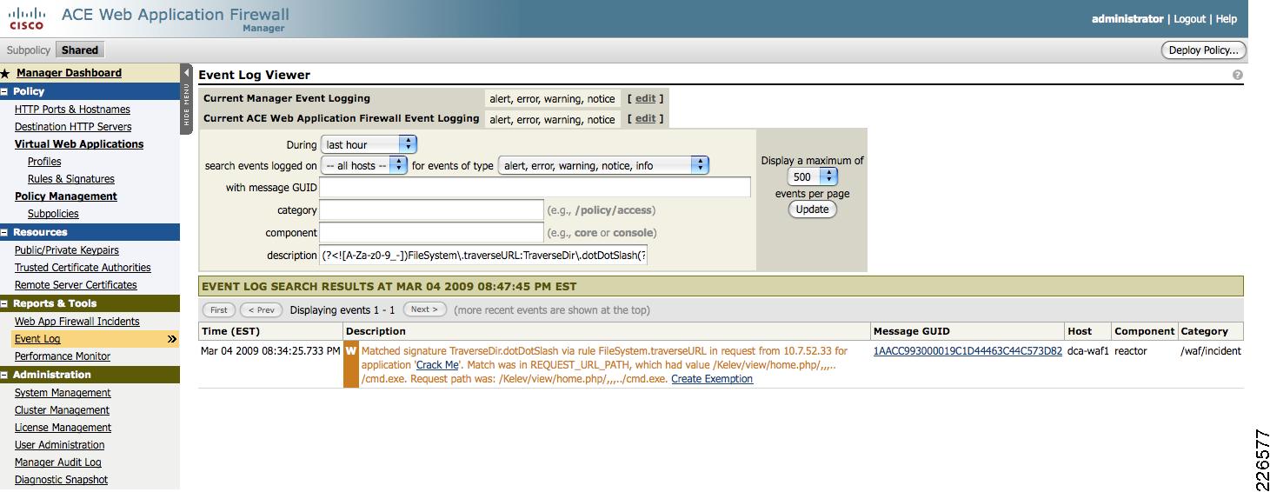Open the 'Crack Me' application link
This screenshot has width=1270, height=492.
tap(437, 365)
